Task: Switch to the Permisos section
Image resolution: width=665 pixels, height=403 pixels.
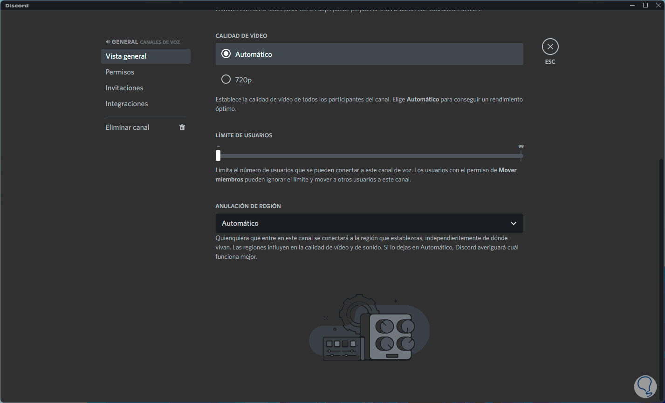Action: (120, 72)
